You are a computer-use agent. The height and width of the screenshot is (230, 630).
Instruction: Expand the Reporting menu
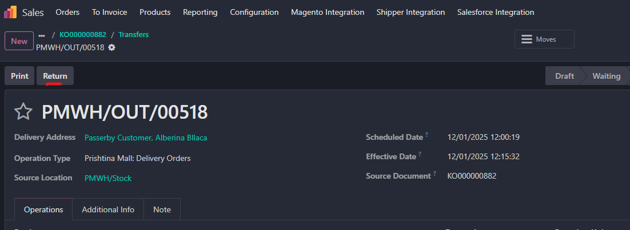point(200,12)
